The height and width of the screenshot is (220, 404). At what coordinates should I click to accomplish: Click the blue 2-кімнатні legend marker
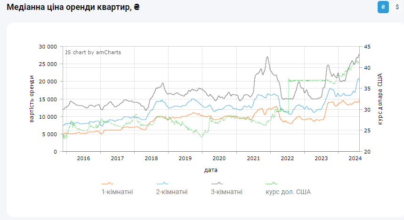click(162, 183)
